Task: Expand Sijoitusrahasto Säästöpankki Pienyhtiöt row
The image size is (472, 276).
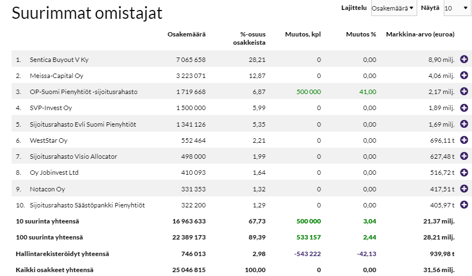Action: click(464, 205)
